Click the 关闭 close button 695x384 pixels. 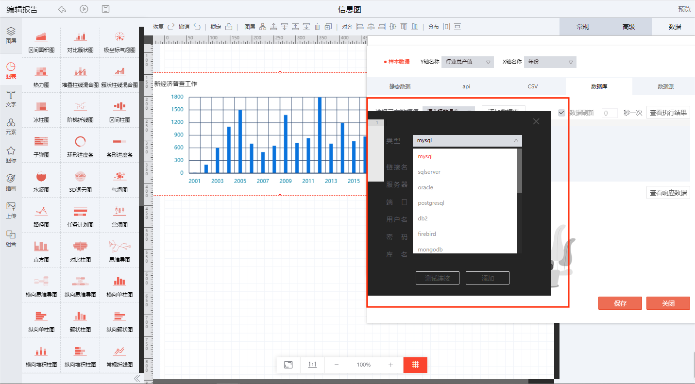[668, 303]
